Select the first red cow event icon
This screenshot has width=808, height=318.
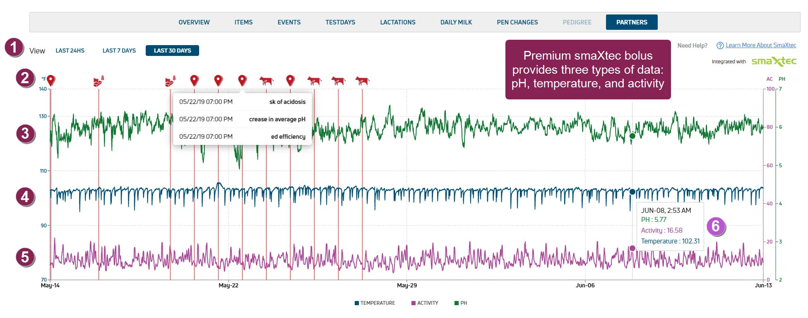(x=266, y=80)
